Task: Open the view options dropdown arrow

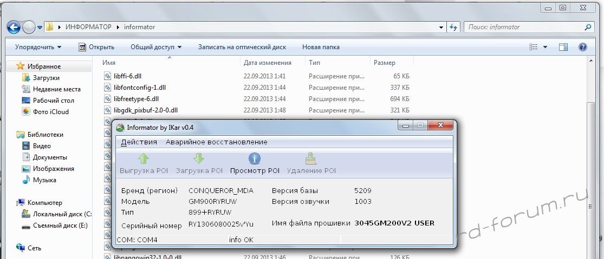Action: click(x=545, y=47)
